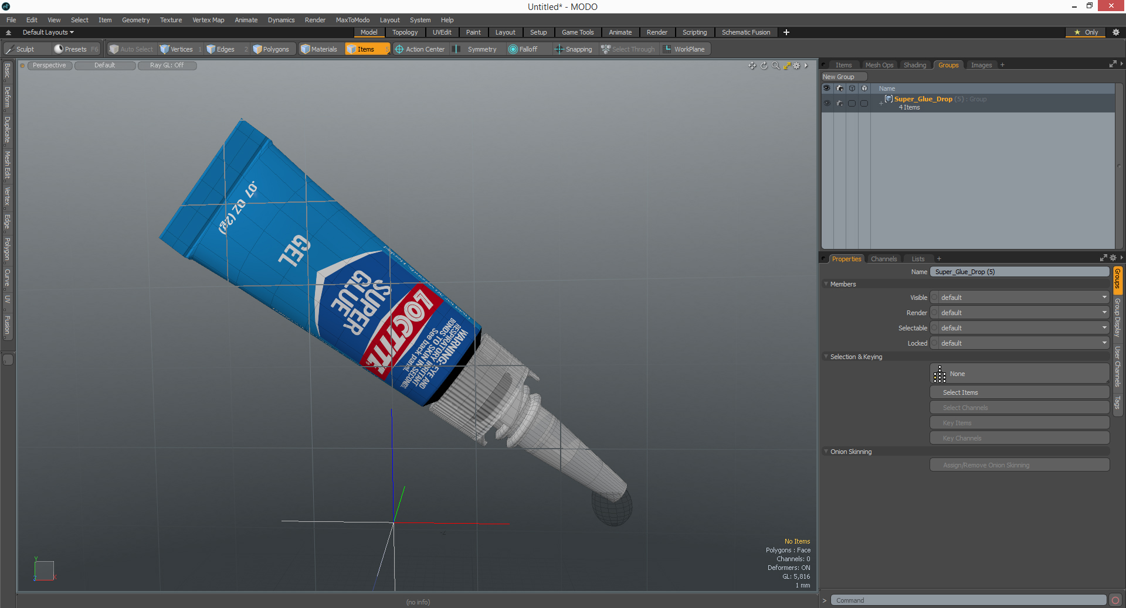Click the None selection set button
The image size is (1126, 608).
(x=1019, y=374)
